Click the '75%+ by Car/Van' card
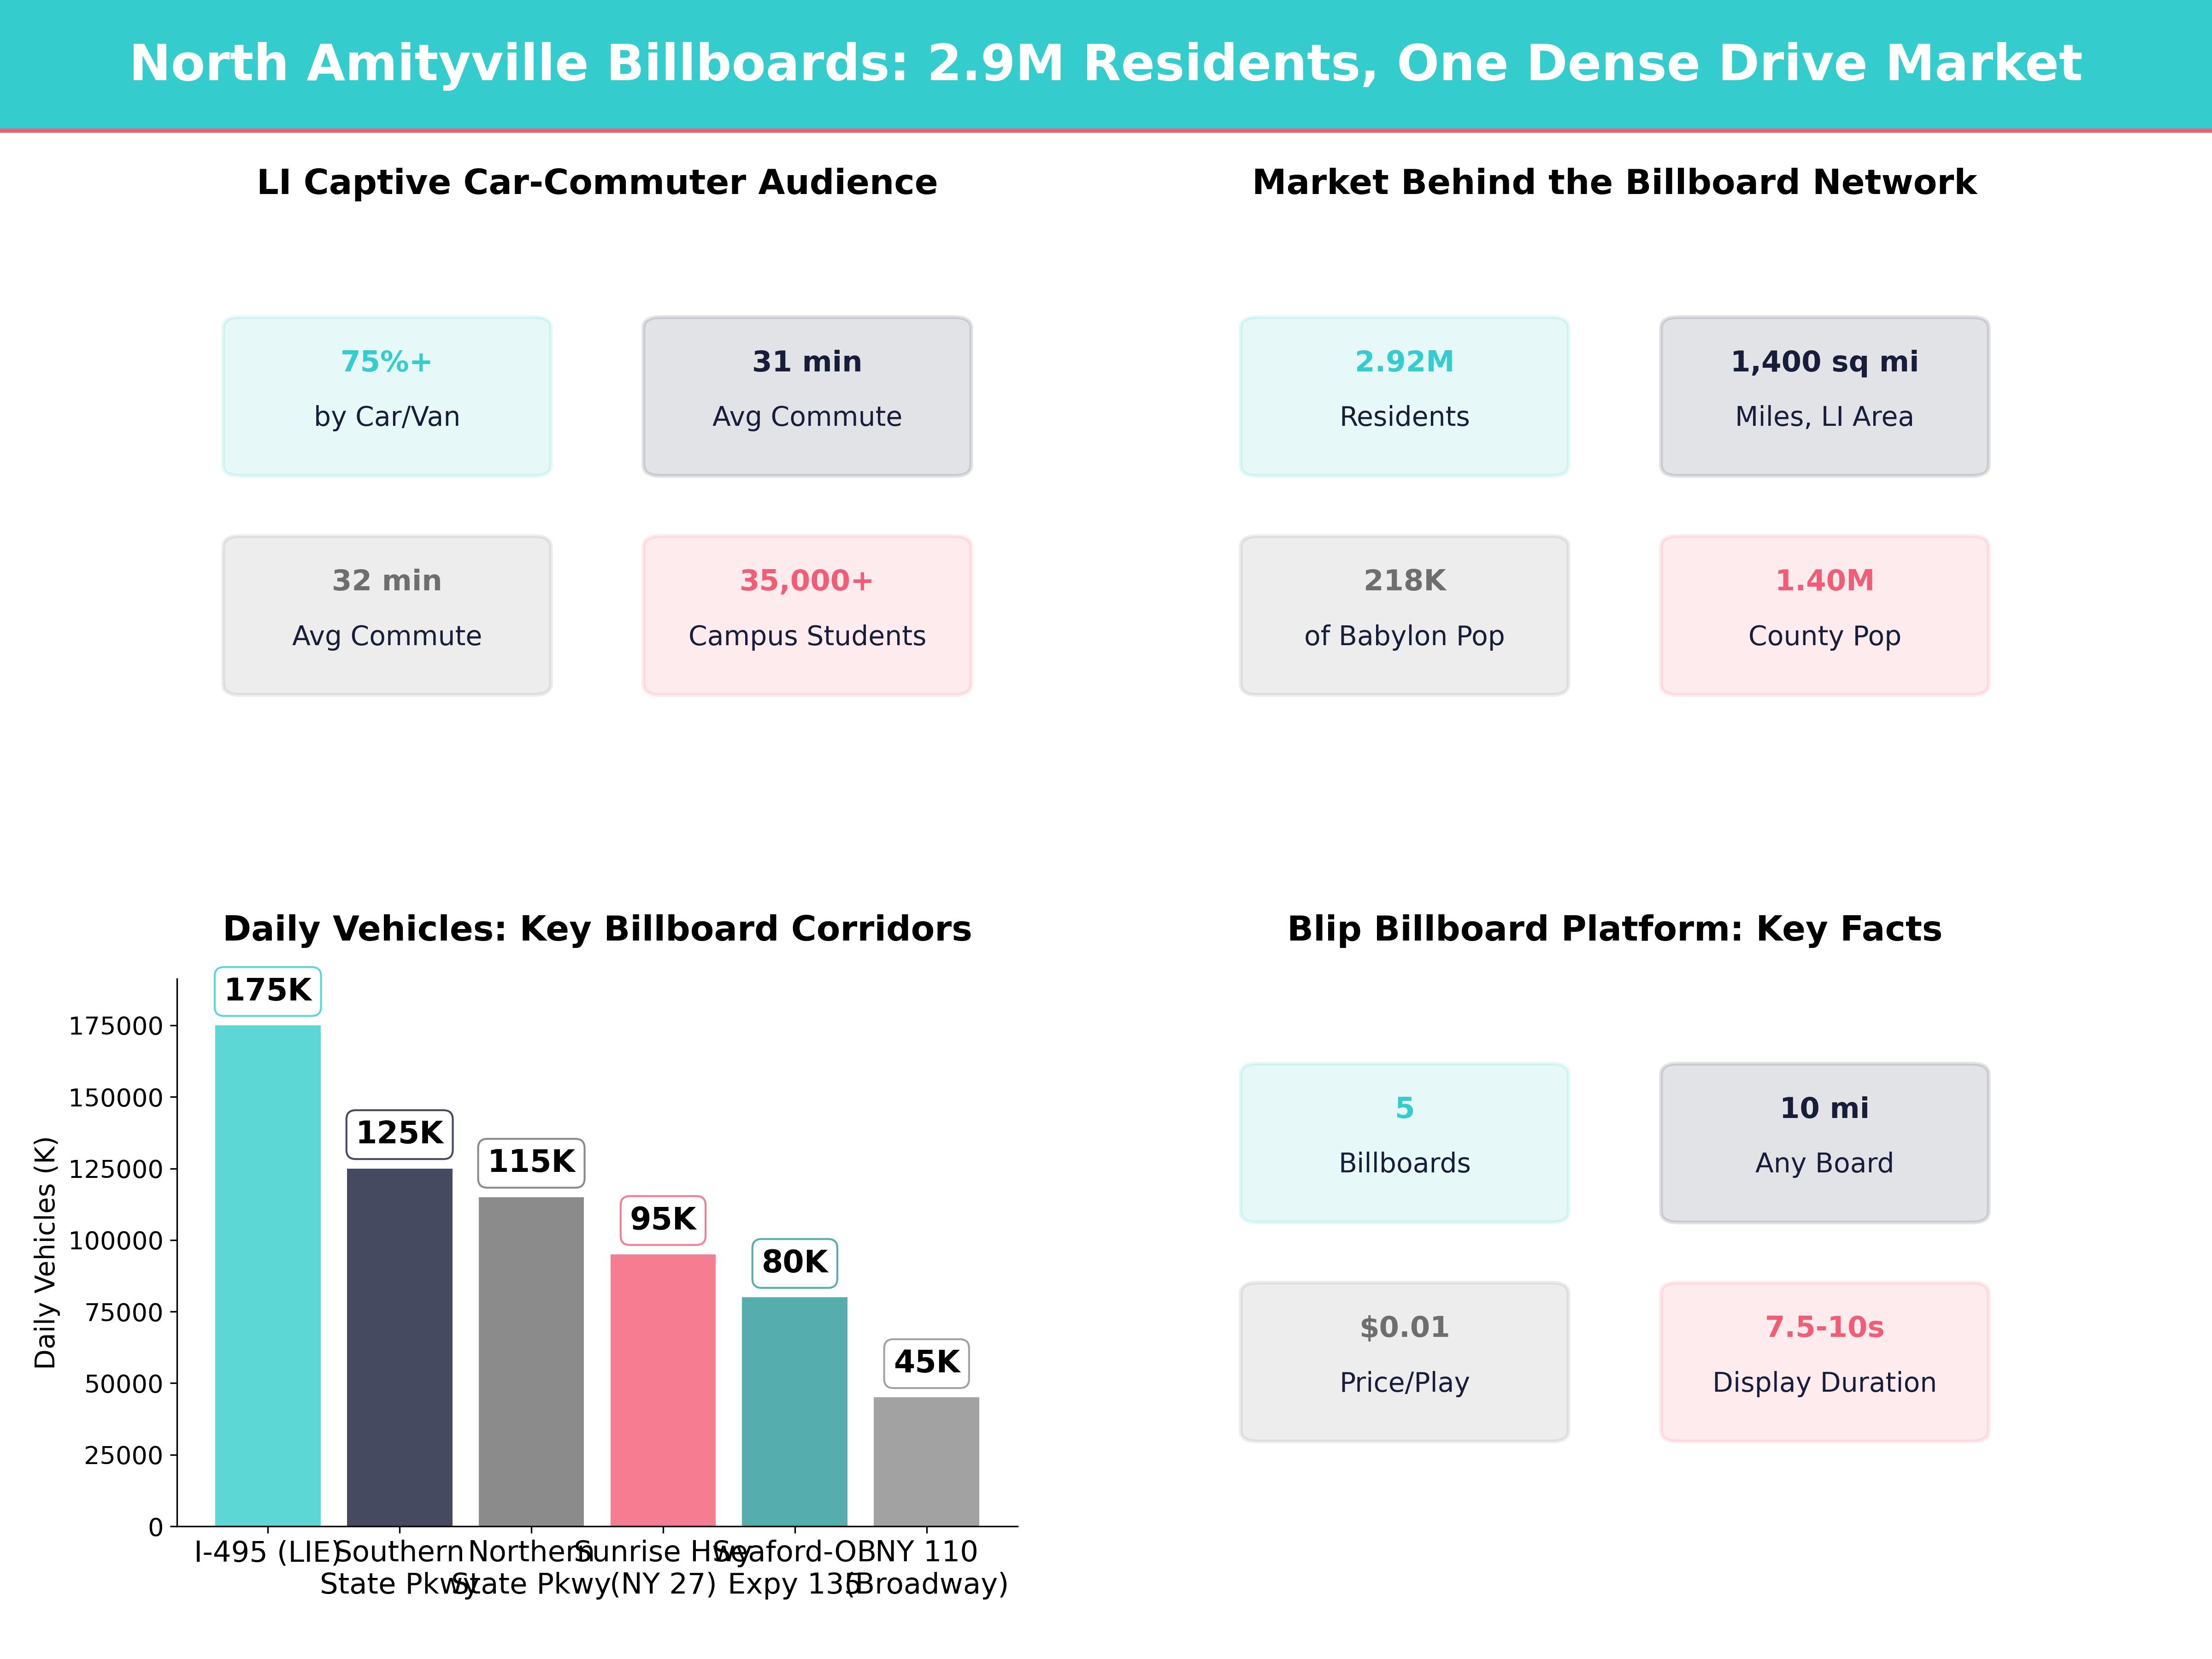The width and height of the screenshot is (2212, 1659). click(387, 396)
